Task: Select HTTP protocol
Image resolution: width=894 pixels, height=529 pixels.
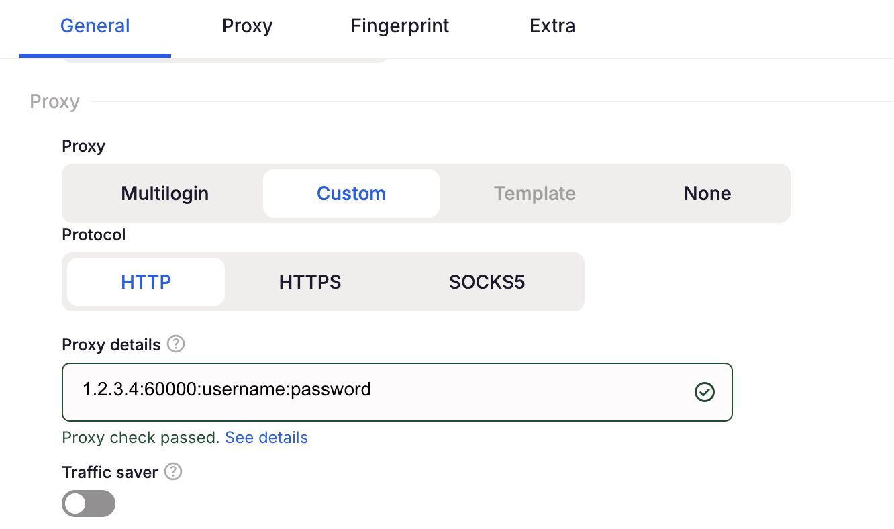Action: click(146, 282)
